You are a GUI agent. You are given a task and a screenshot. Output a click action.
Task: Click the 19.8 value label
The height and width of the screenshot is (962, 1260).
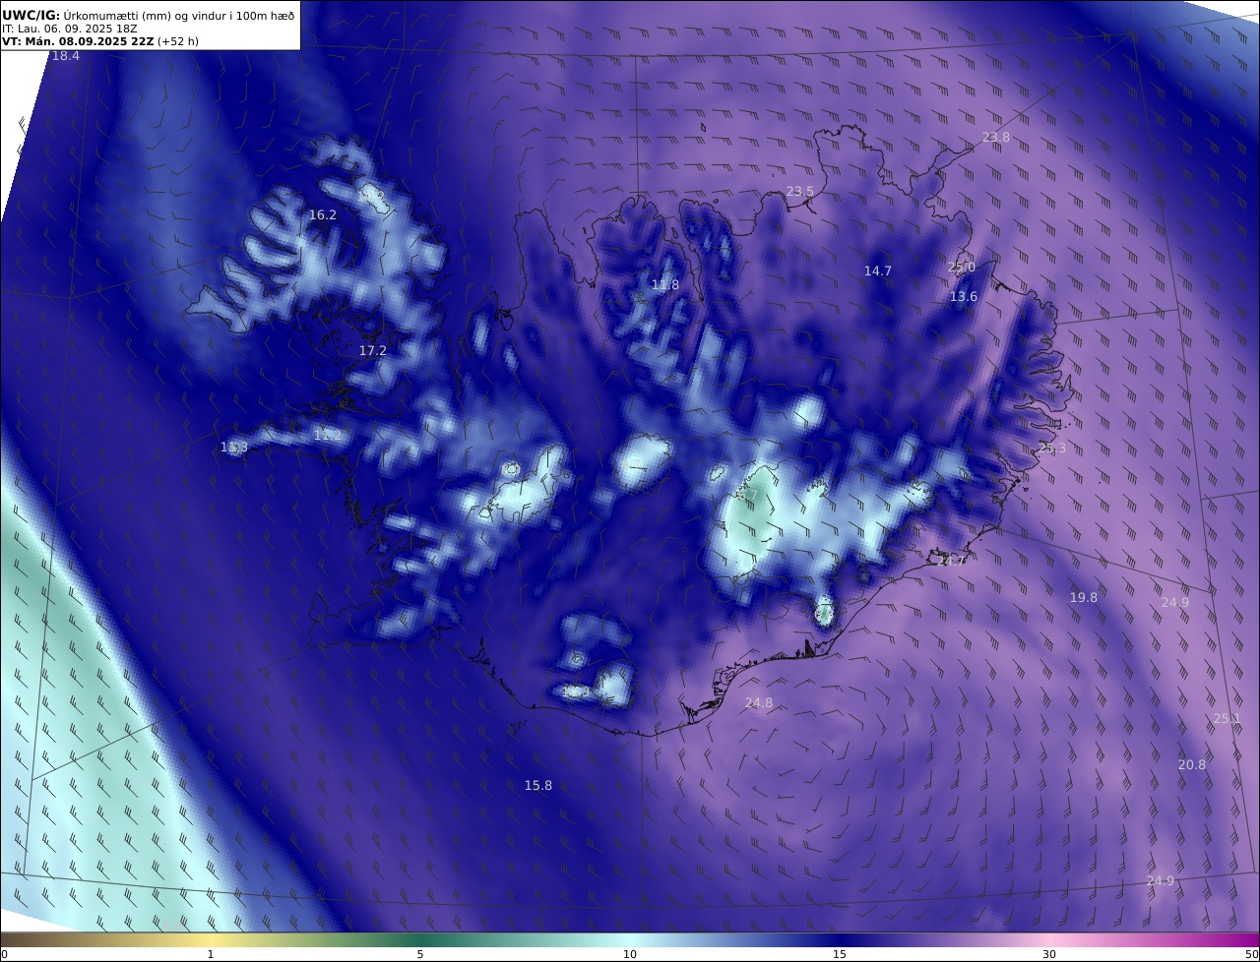click(x=1084, y=597)
